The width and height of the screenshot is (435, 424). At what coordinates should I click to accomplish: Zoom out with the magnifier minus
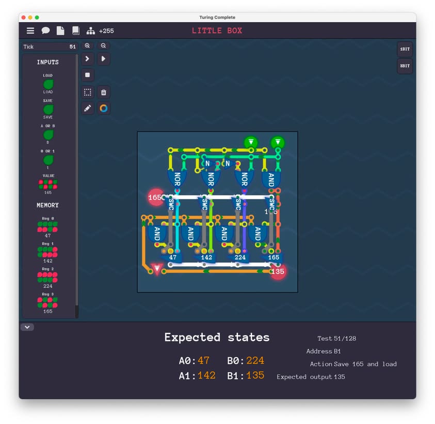pos(103,46)
